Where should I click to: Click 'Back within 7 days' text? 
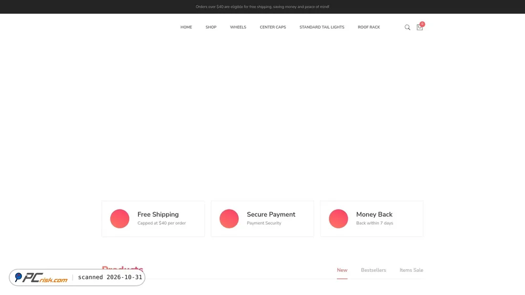point(374,223)
